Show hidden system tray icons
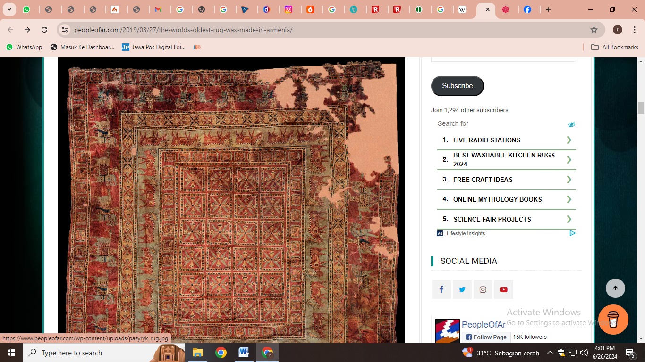The image size is (645, 362). coord(550,353)
